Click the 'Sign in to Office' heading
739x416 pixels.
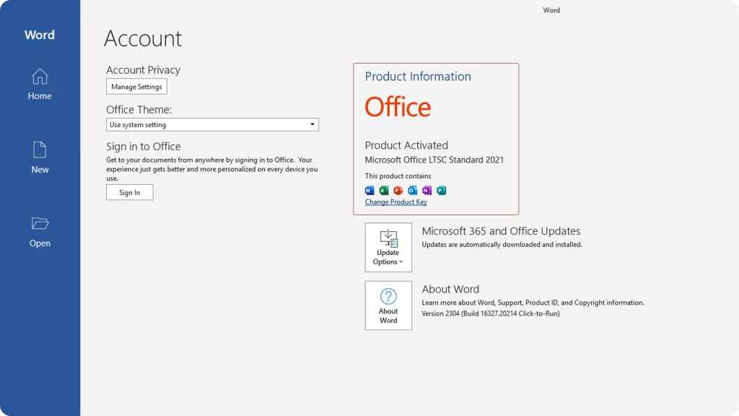[x=144, y=146]
